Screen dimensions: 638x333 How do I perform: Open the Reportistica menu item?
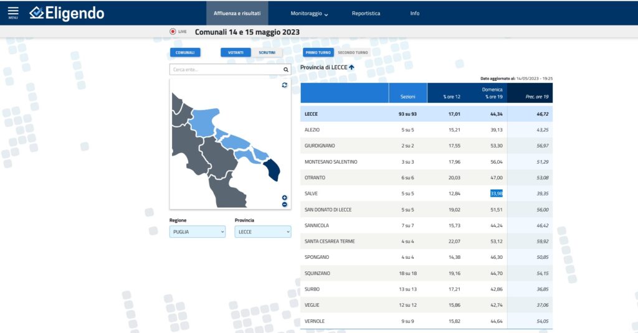[366, 13]
